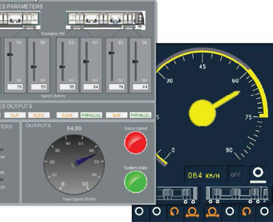Select the first orange slide icon in bottom strip

pyautogui.click(x=192, y=212)
